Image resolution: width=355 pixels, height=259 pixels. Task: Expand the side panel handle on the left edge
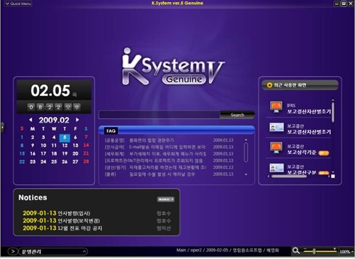(2, 127)
